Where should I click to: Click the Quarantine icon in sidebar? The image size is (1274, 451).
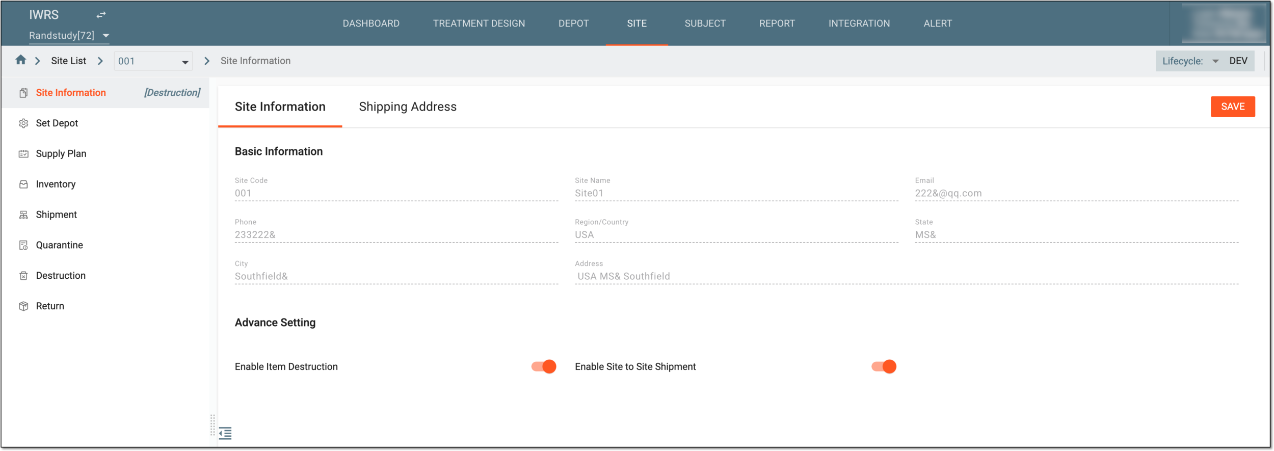(x=23, y=245)
